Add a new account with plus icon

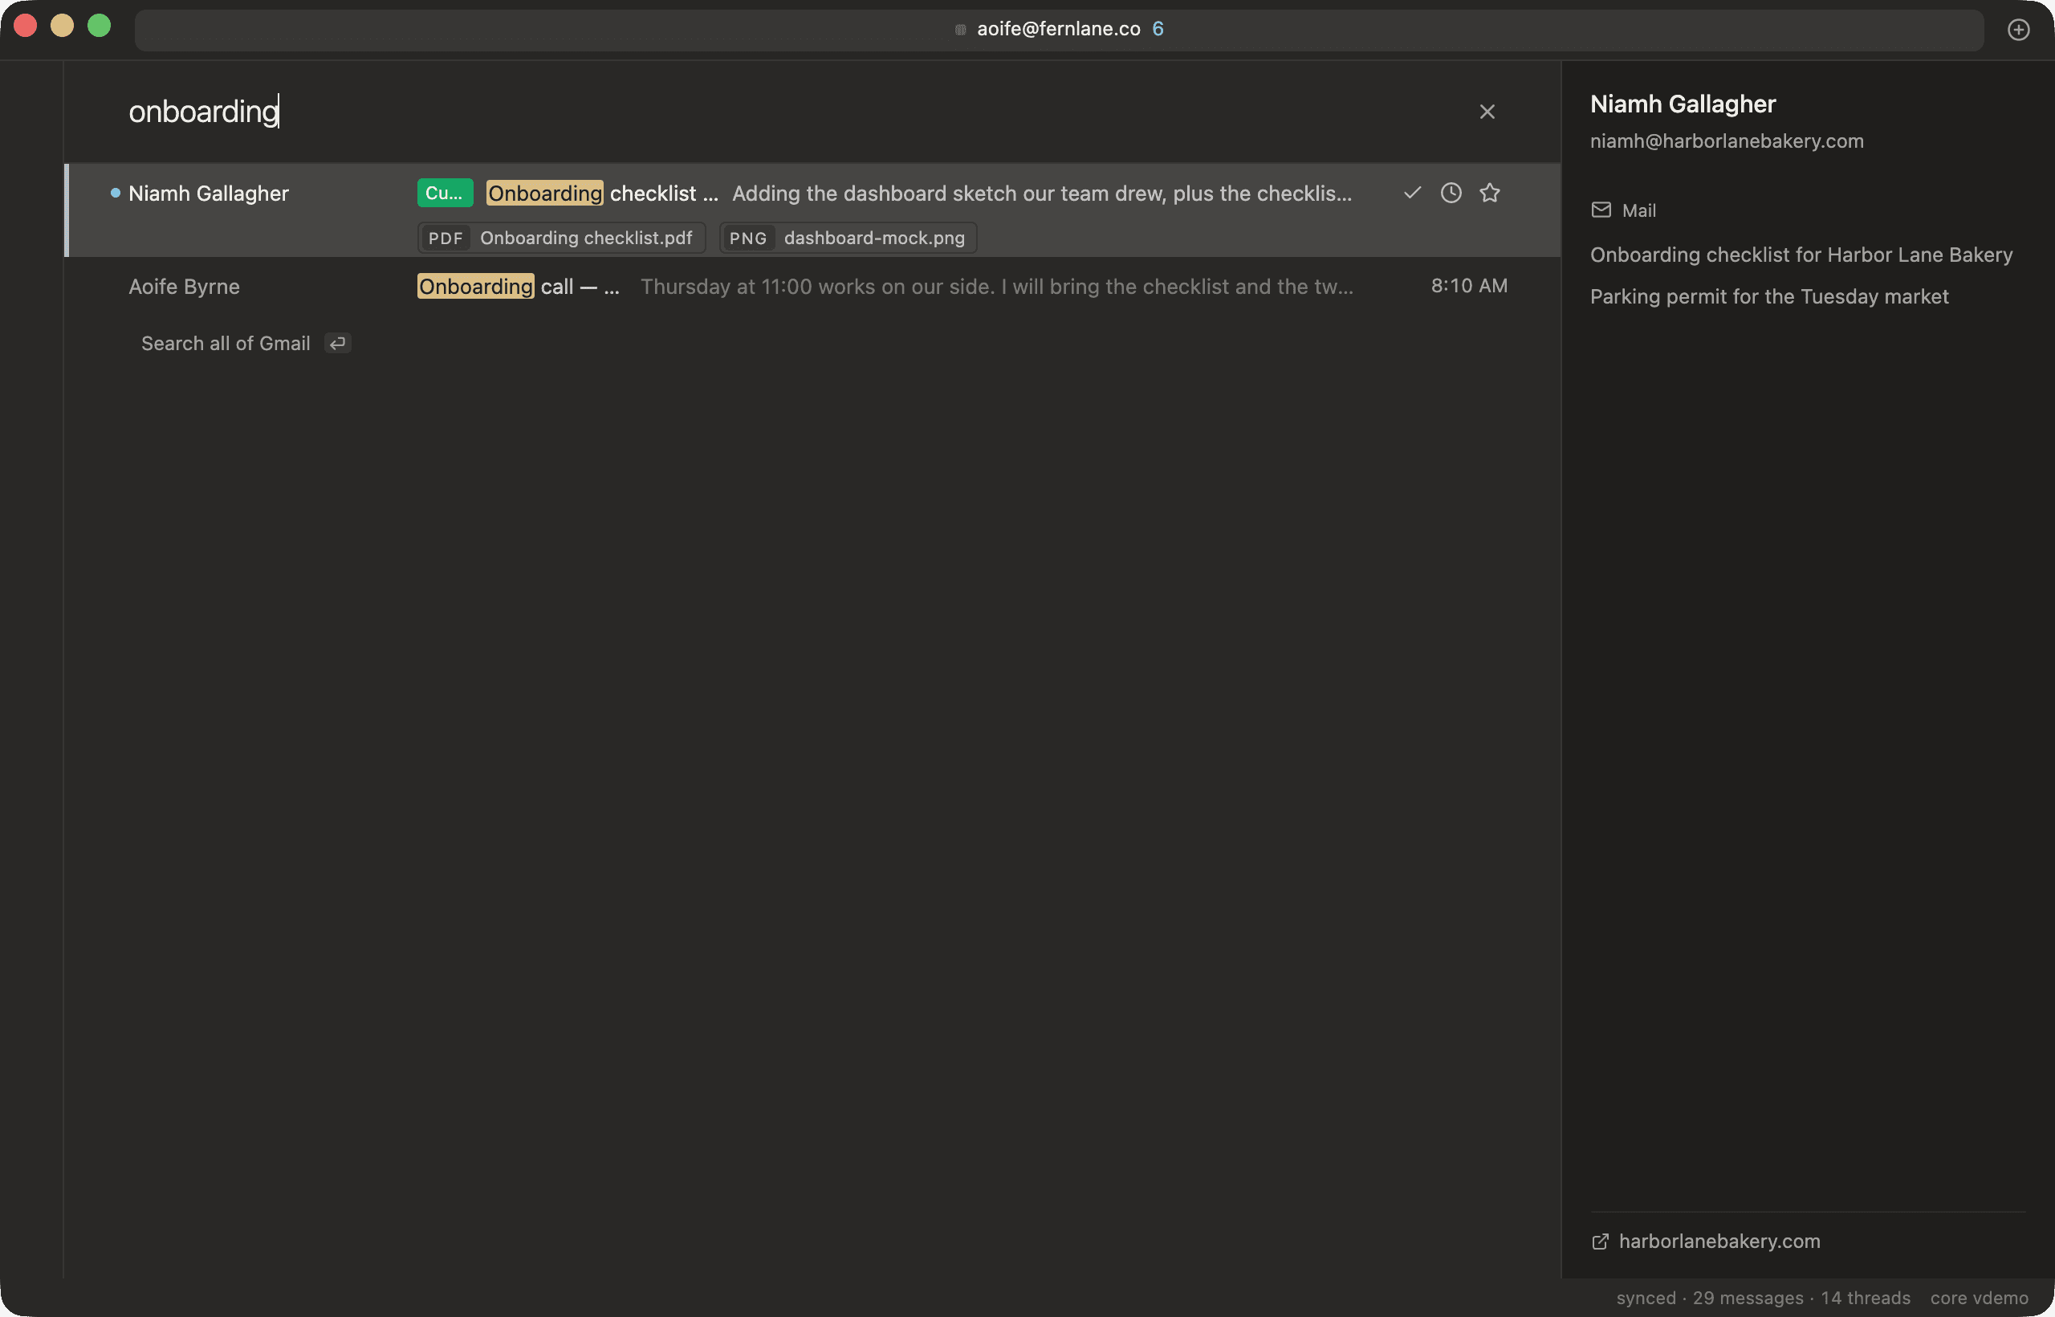2017,29
